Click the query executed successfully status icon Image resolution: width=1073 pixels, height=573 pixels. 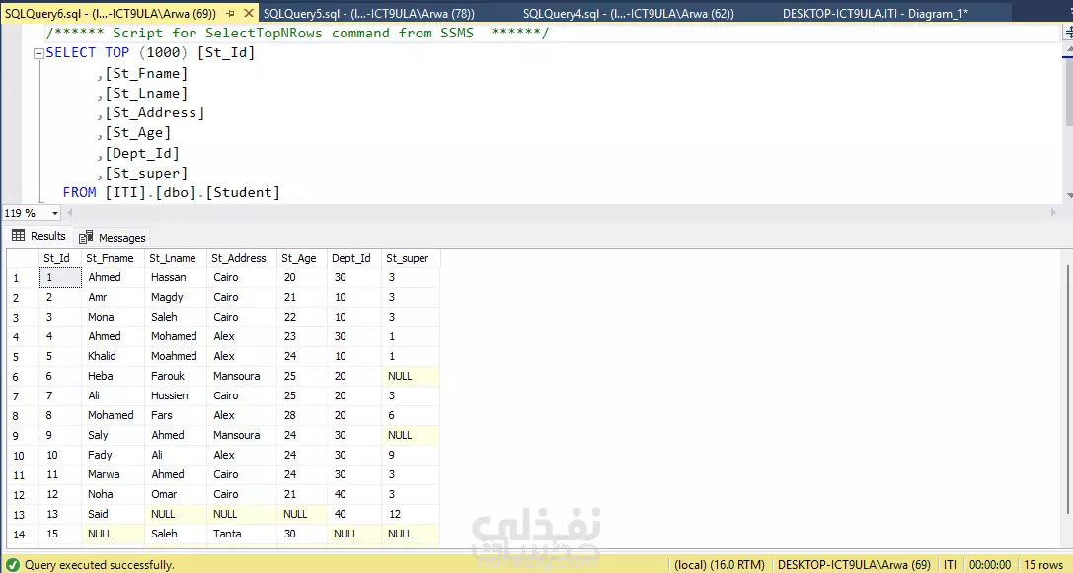click(x=12, y=565)
